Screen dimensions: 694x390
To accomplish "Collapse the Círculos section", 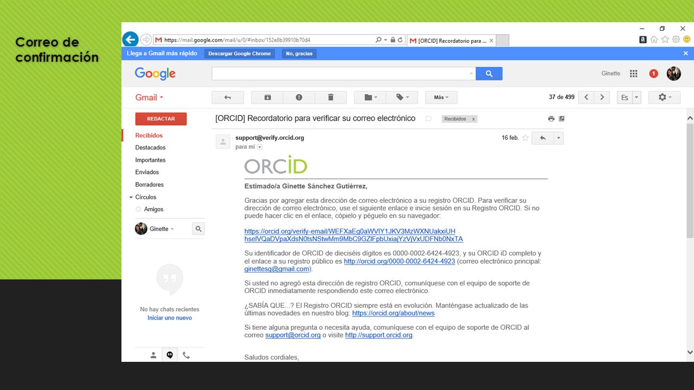I will point(131,197).
